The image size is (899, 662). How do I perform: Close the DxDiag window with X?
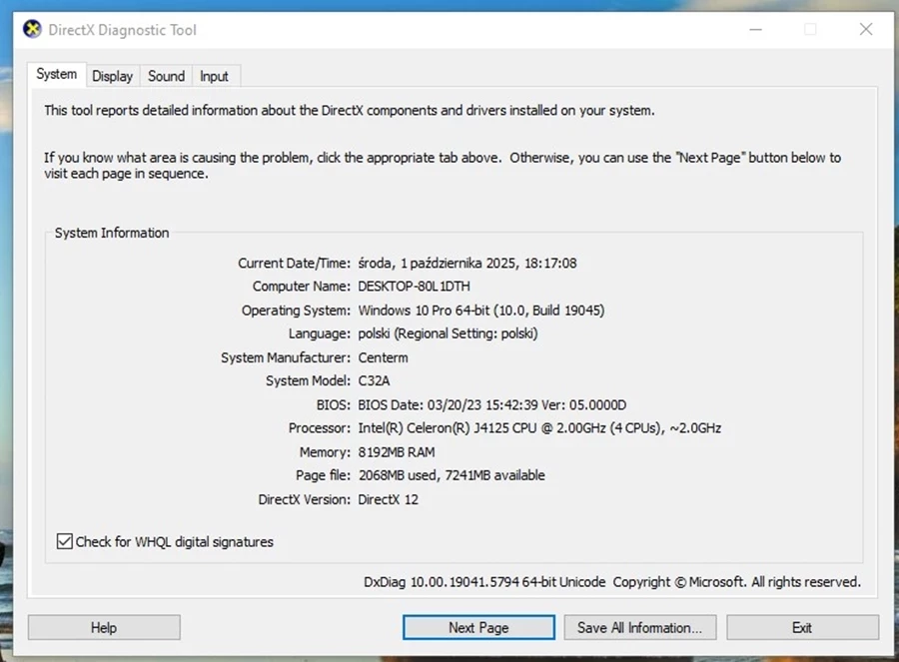865,30
